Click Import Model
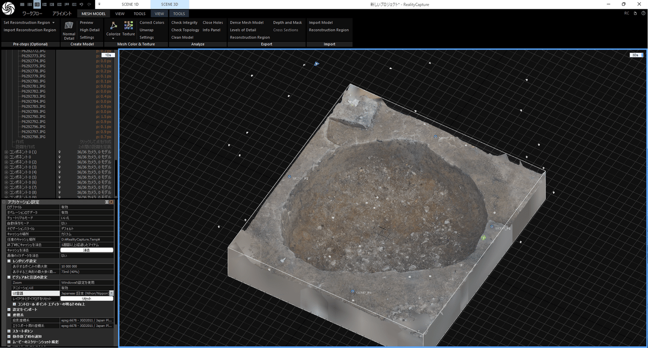 321,23
